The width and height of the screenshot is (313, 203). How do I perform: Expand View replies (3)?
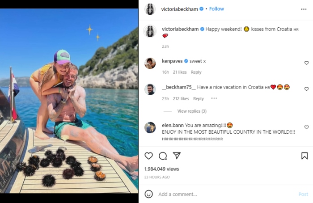pos(192,111)
